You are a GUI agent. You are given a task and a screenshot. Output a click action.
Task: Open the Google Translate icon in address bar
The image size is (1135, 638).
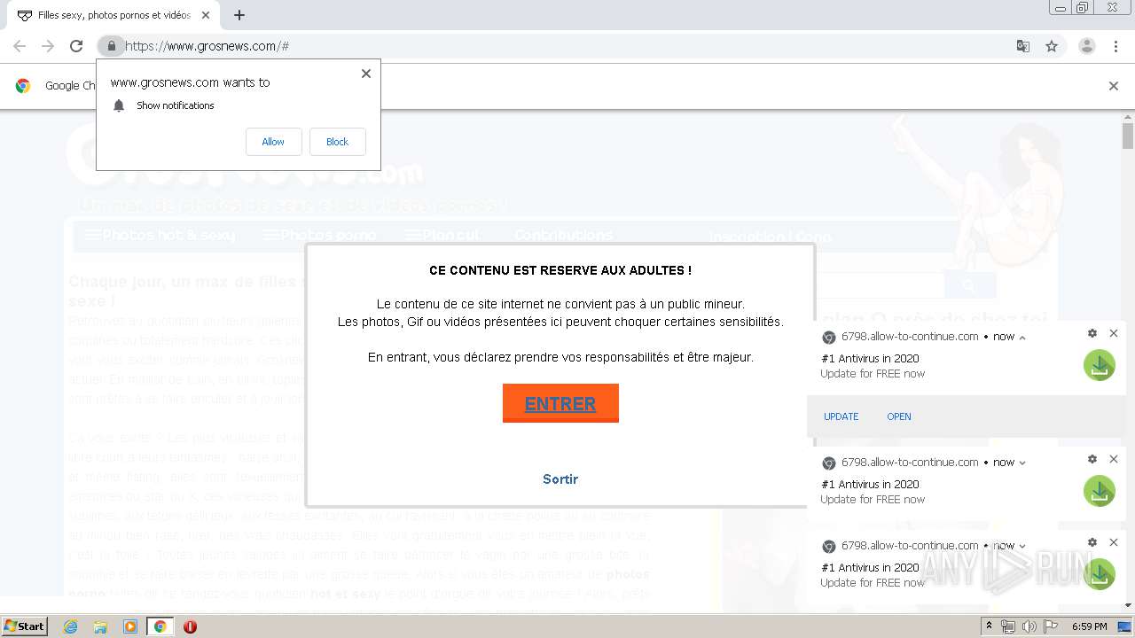coord(1022,46)
